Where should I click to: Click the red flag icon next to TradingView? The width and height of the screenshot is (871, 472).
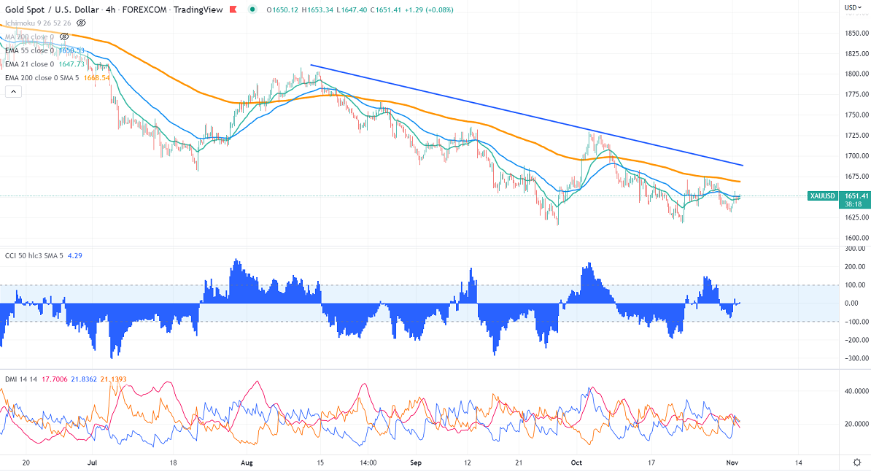tap(233, 9)
